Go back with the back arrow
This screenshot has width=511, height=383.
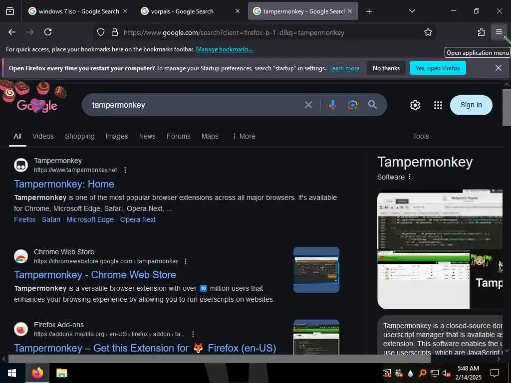(12, 32)
